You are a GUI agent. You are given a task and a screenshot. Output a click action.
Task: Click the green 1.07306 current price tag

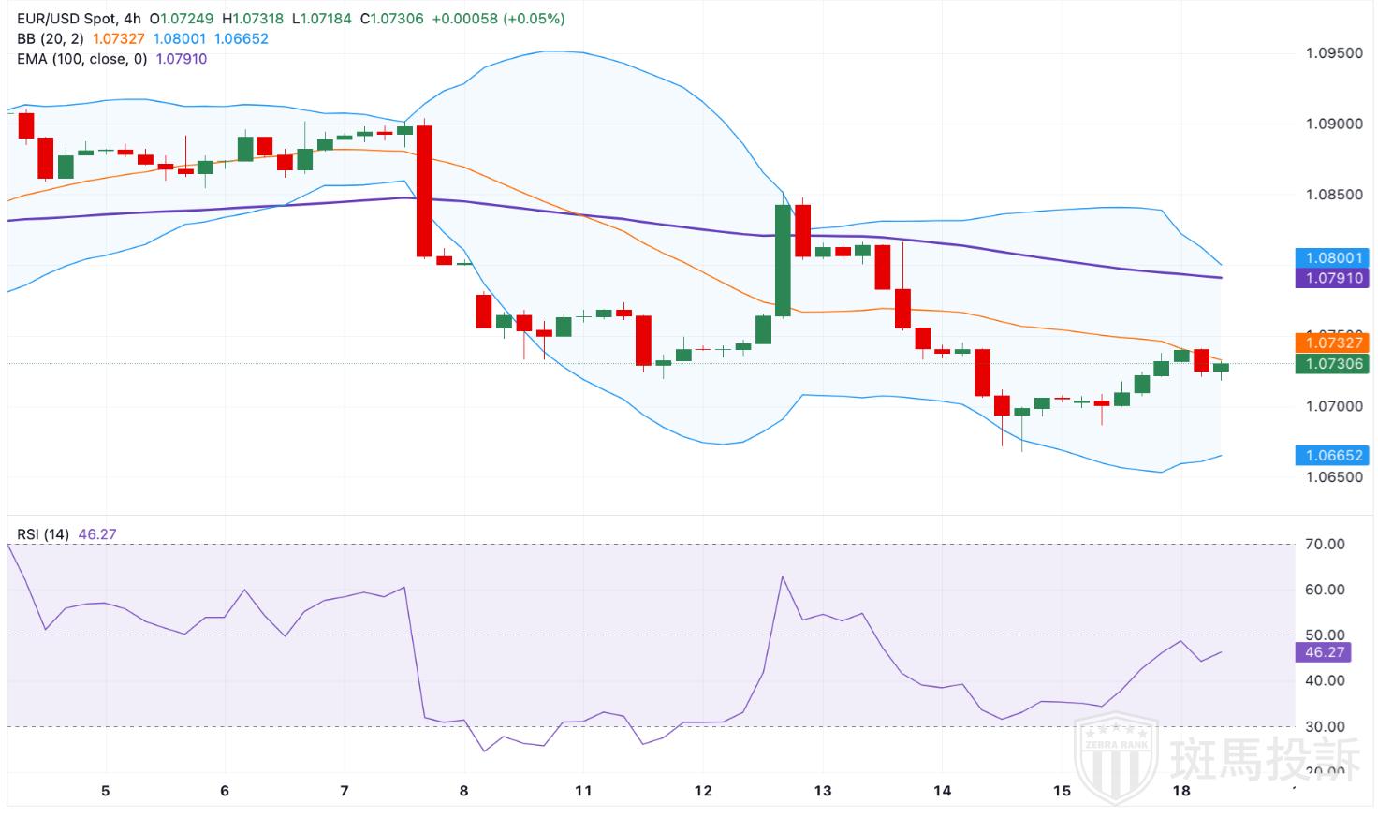coord(1333,364)
